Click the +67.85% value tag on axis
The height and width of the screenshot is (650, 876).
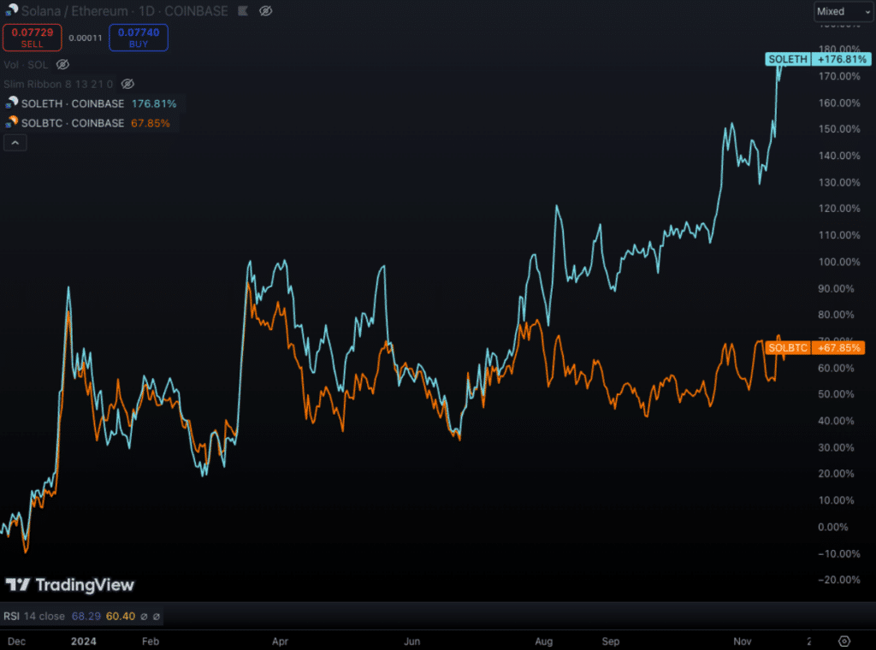pos(838,348)
